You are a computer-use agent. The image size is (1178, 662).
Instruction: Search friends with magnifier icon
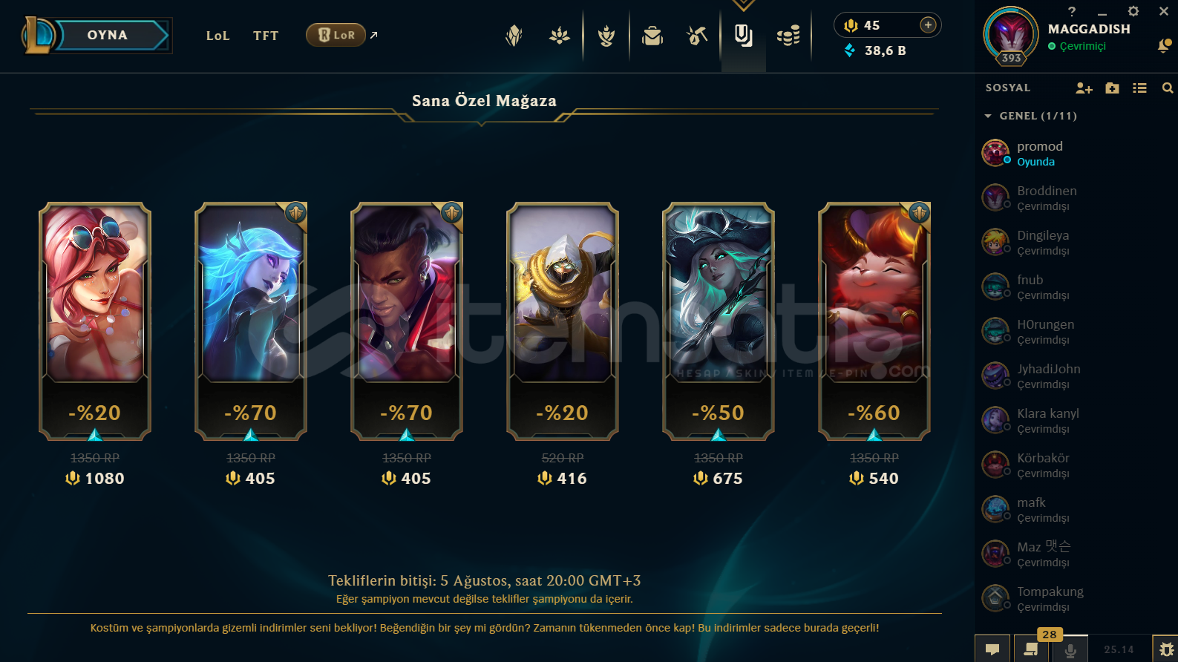point(1168,88)
